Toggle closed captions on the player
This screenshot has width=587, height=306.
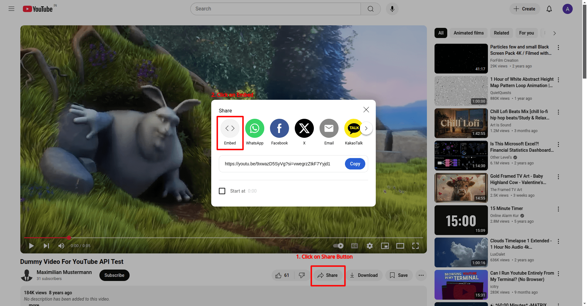(x=354, y=246)
